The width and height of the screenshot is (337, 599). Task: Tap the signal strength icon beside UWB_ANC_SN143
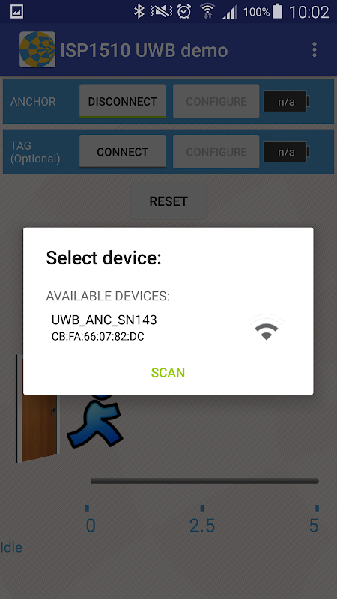point(267,327)
